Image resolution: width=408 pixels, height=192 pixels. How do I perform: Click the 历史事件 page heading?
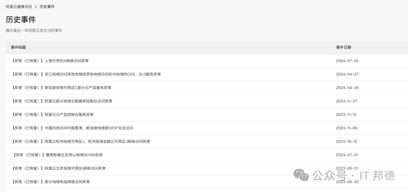[21, 20]
